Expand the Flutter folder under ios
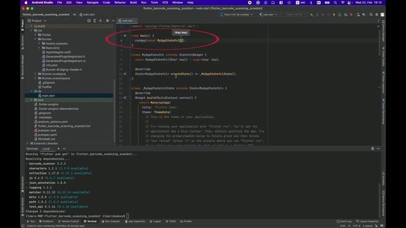The height and width of the screenshot is (228, 406). pyautogui.click(x=36, y=35)
